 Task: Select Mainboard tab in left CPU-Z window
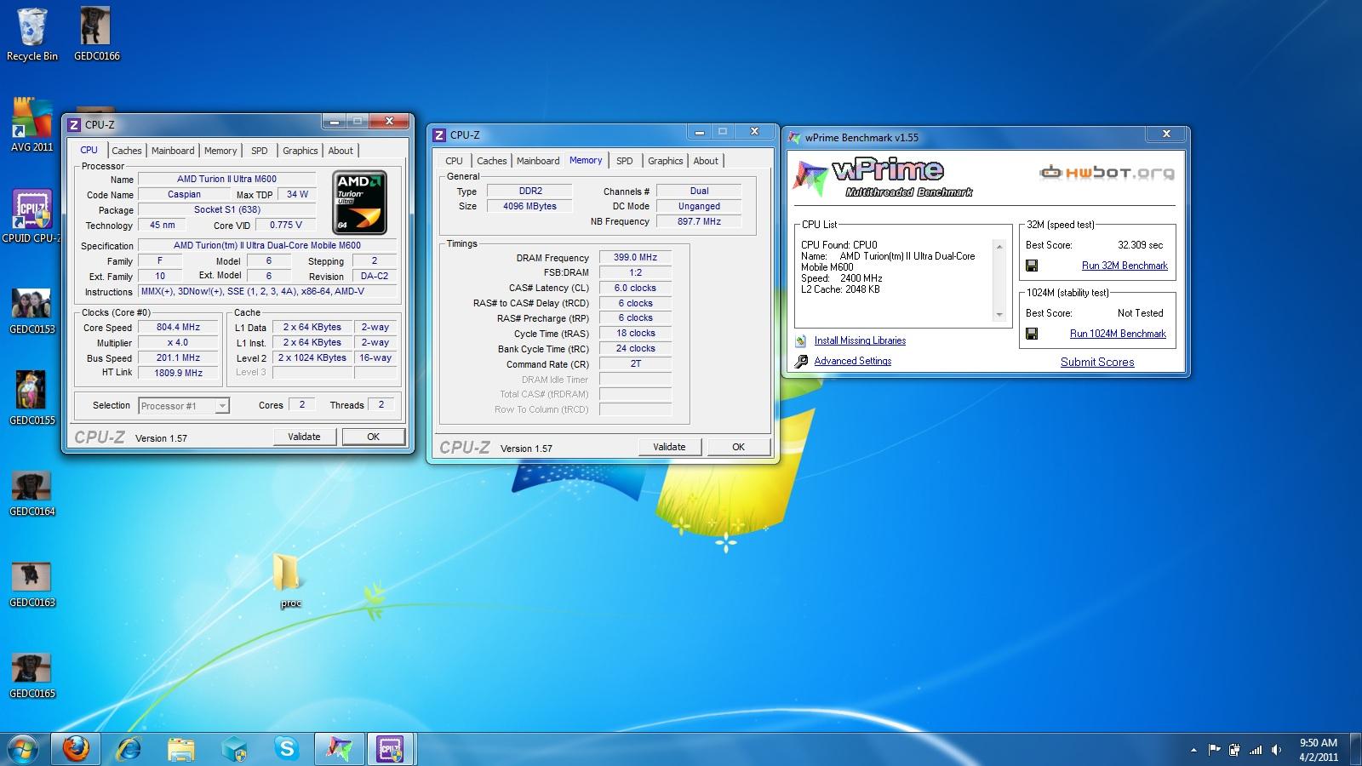click(173, 151)
